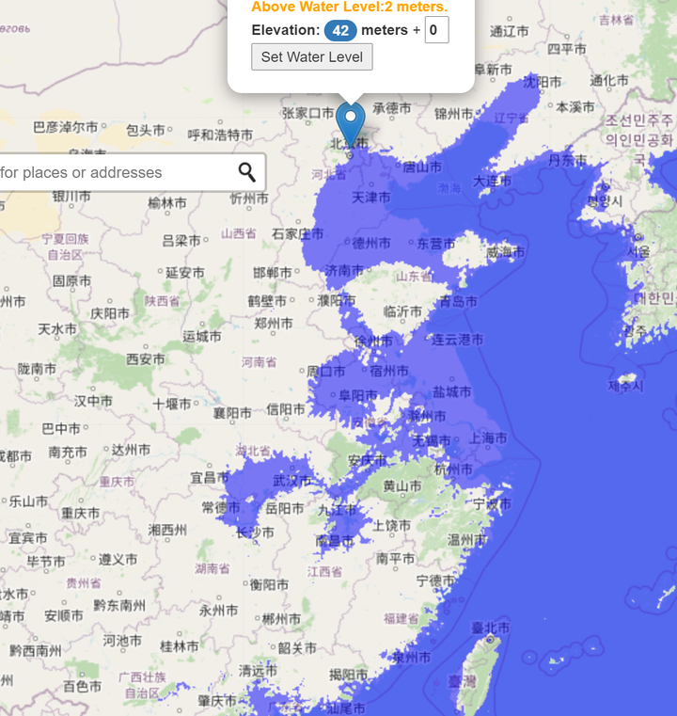This screenshot has height=716, width=677.
Task: Click the 青岛市 city label on map
Action: [x=459, y=301]
